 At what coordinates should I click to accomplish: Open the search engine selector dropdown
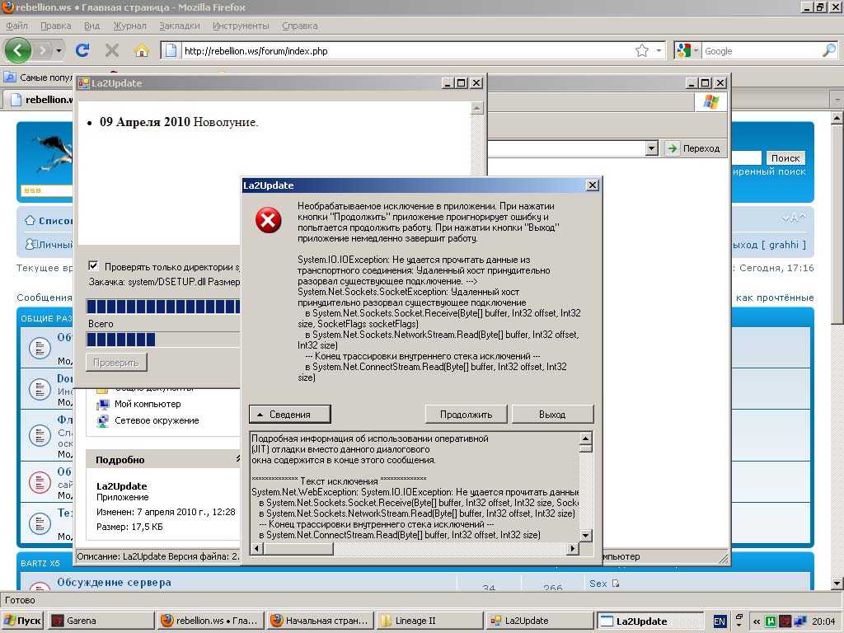[x=696, y=51]
